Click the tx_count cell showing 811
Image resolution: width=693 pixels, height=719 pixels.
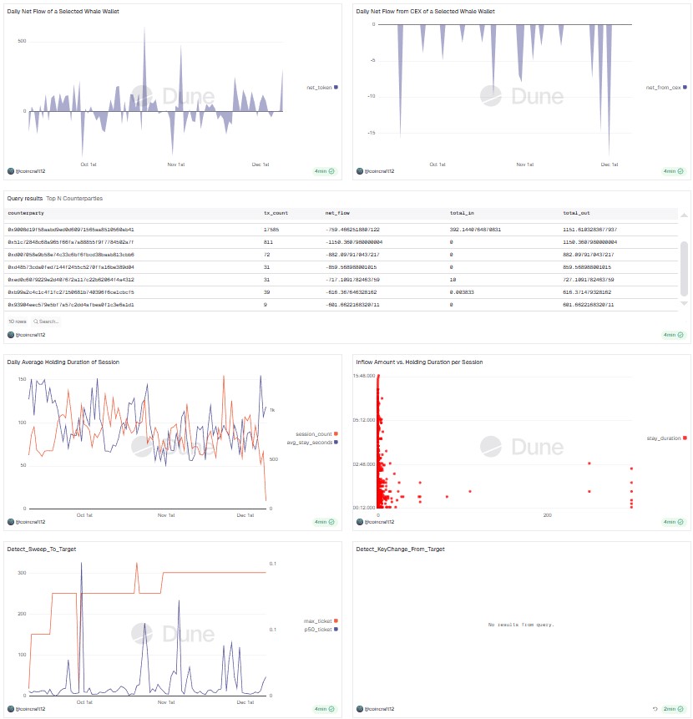[x=268, y=242]
